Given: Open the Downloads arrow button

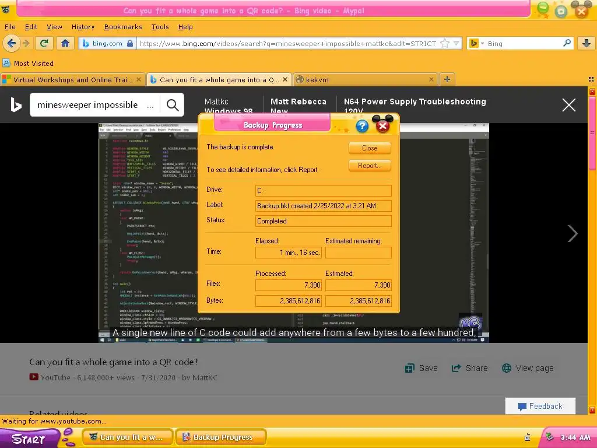Looking at the screenshot, I should coord(587,43).
